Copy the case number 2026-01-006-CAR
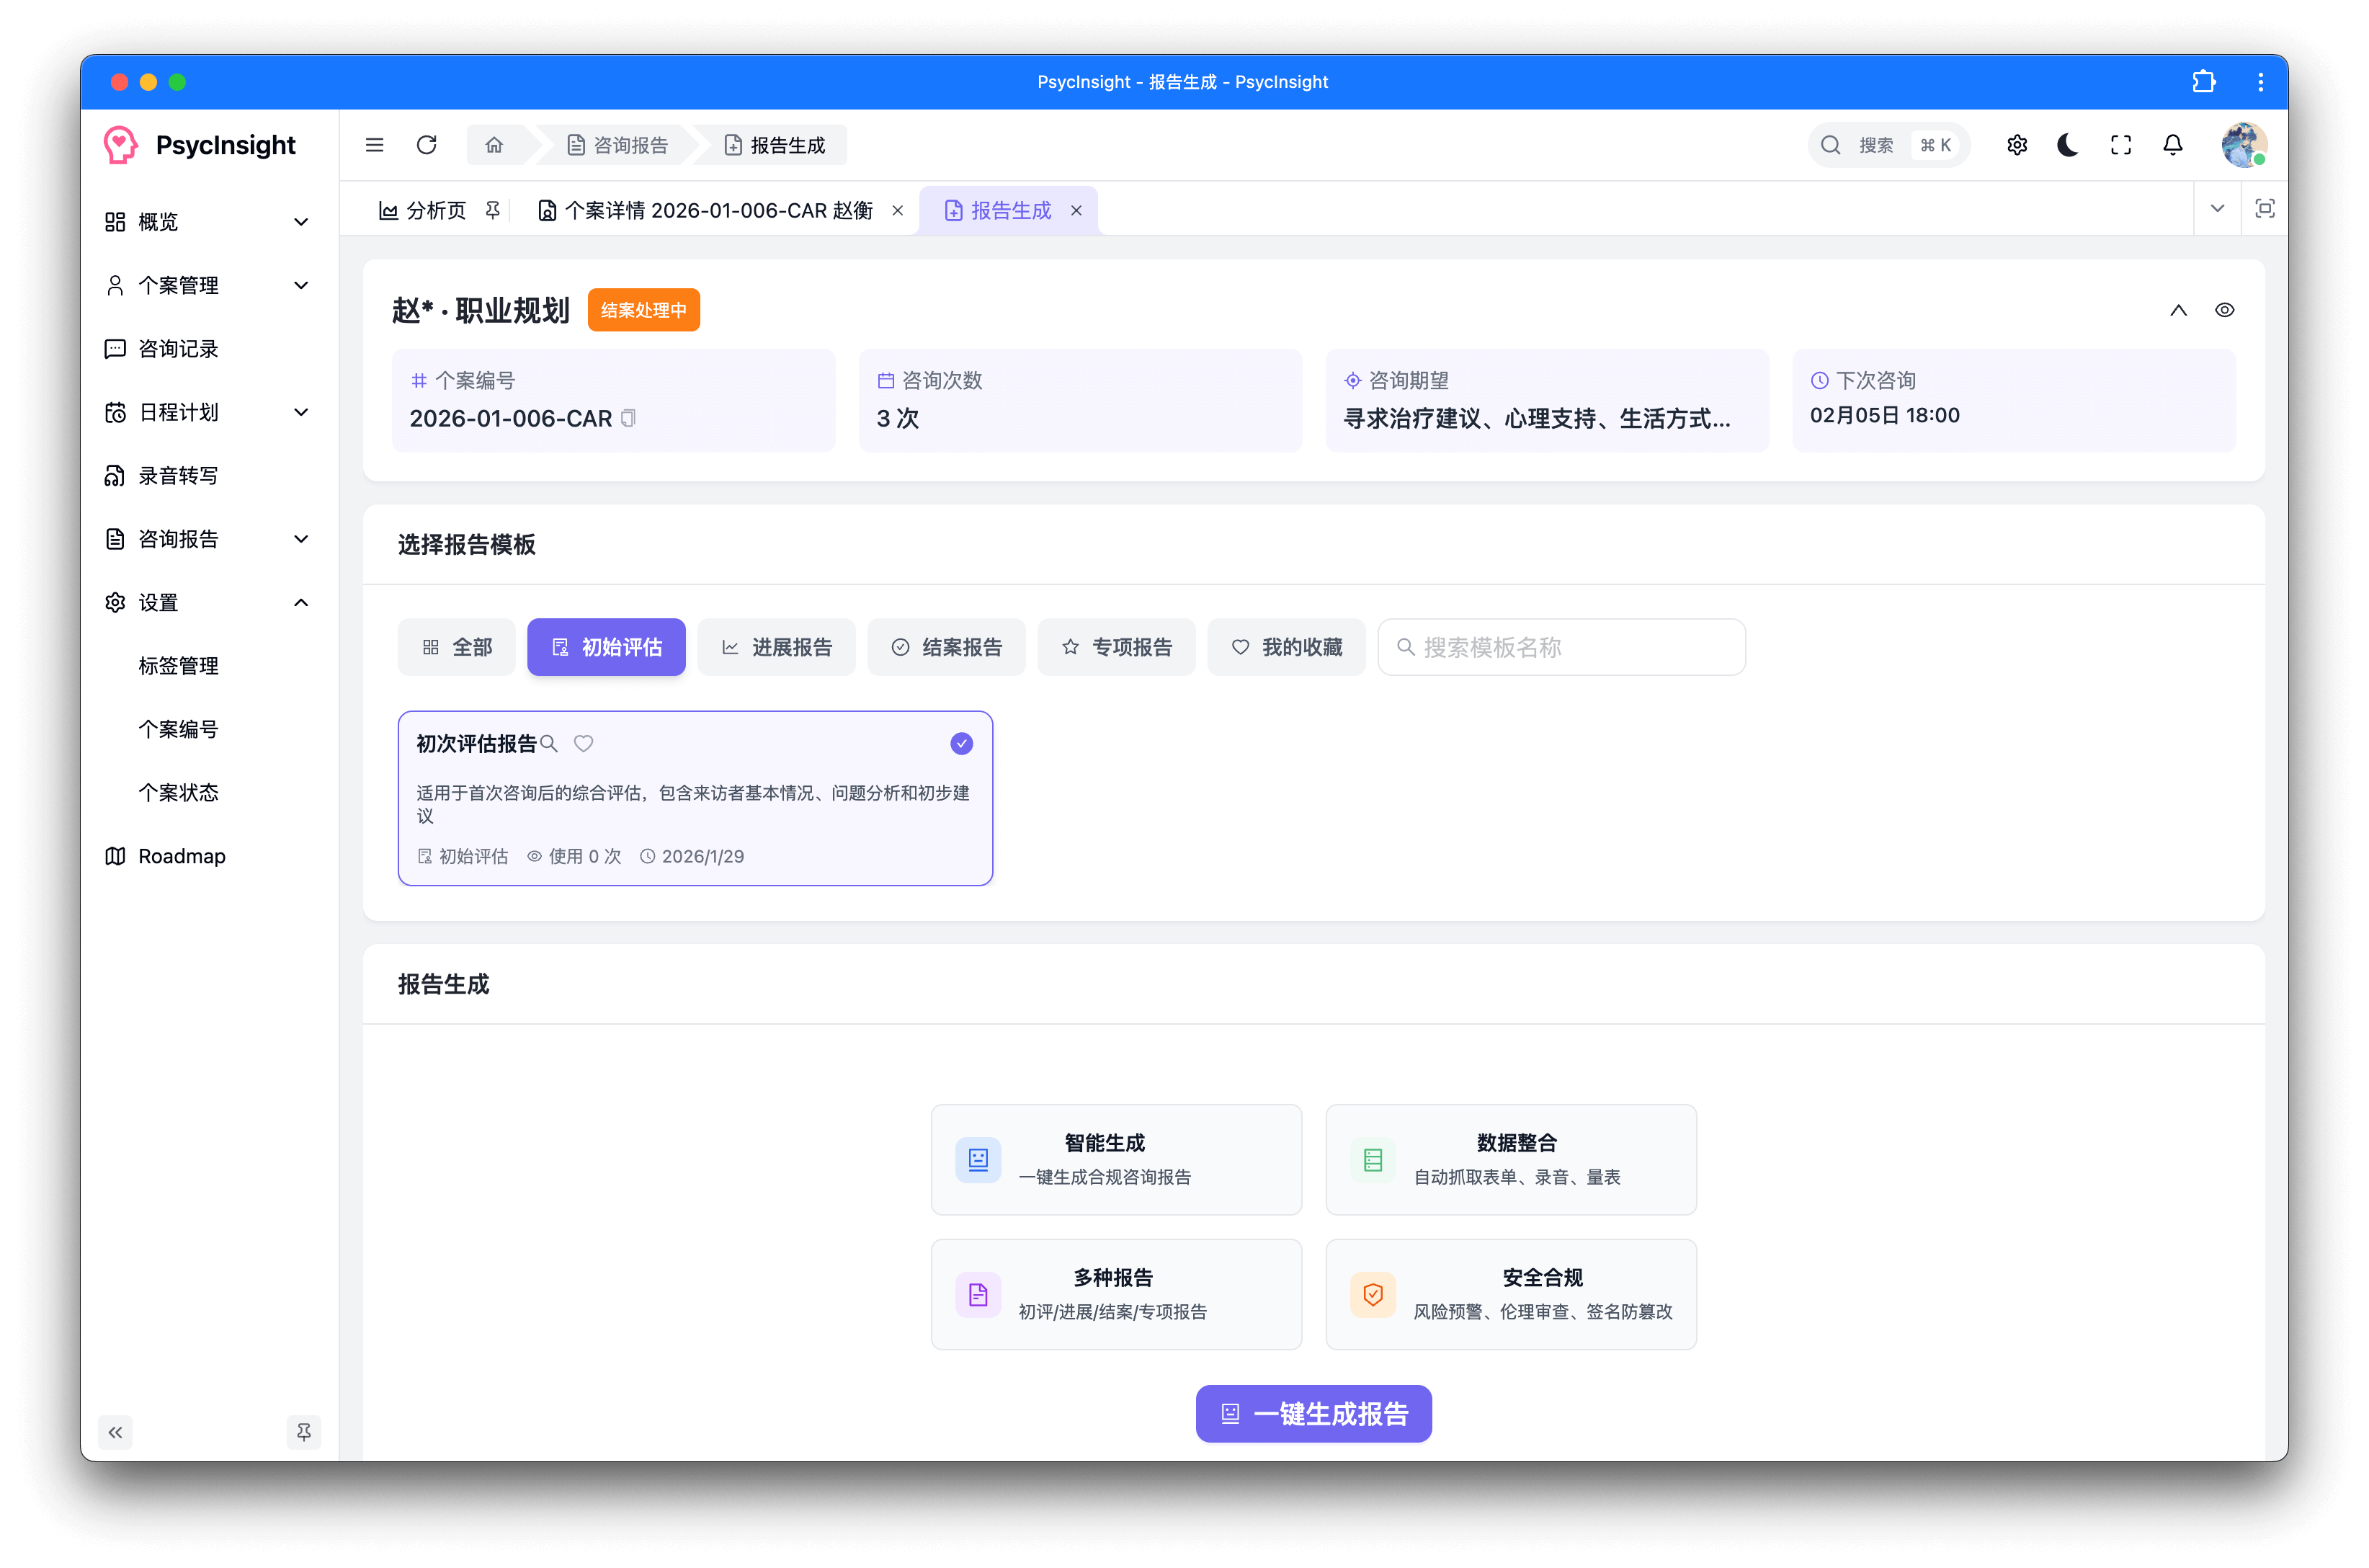 click(629, 418)
